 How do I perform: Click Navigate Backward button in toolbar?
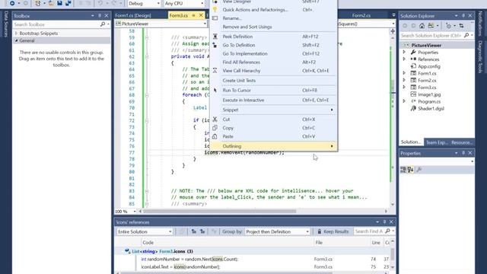pos(12,3)
